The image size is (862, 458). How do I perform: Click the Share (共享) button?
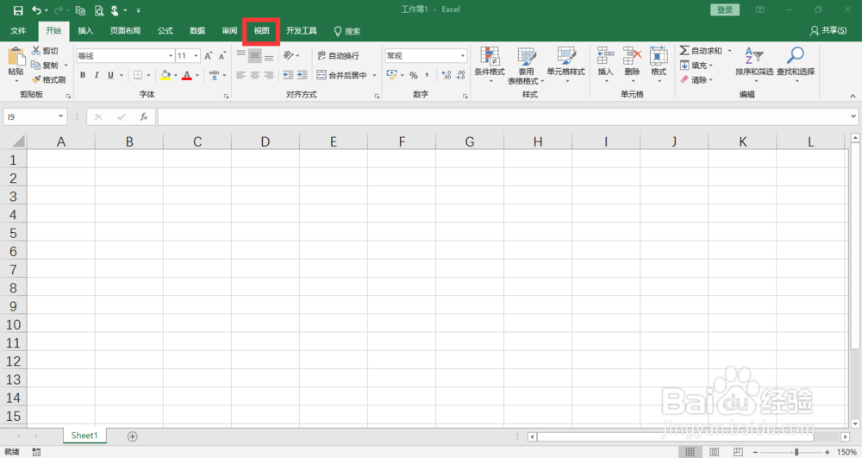[828, 31]
